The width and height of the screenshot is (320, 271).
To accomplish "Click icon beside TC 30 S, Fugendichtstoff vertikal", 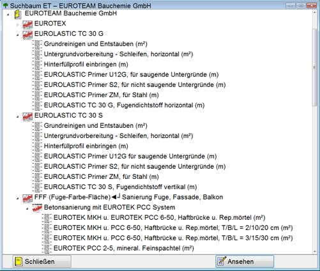I will 37,188.
